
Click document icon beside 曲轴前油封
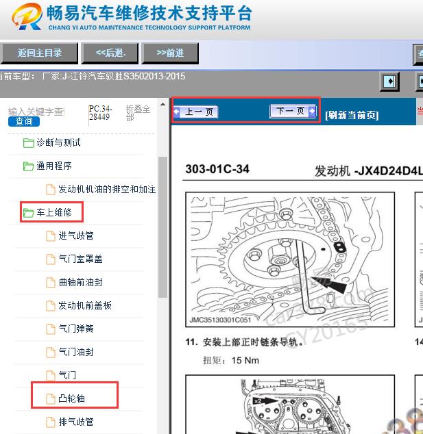[51, 283]
